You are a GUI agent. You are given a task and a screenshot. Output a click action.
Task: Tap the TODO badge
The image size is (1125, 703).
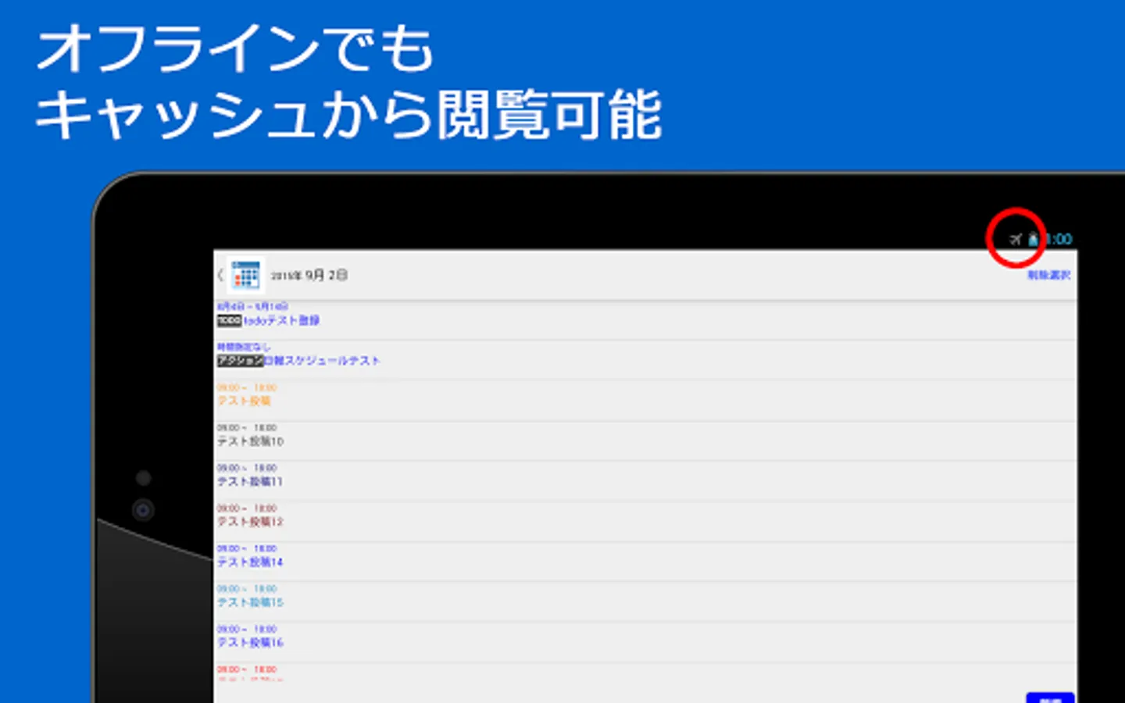[229, 320]
